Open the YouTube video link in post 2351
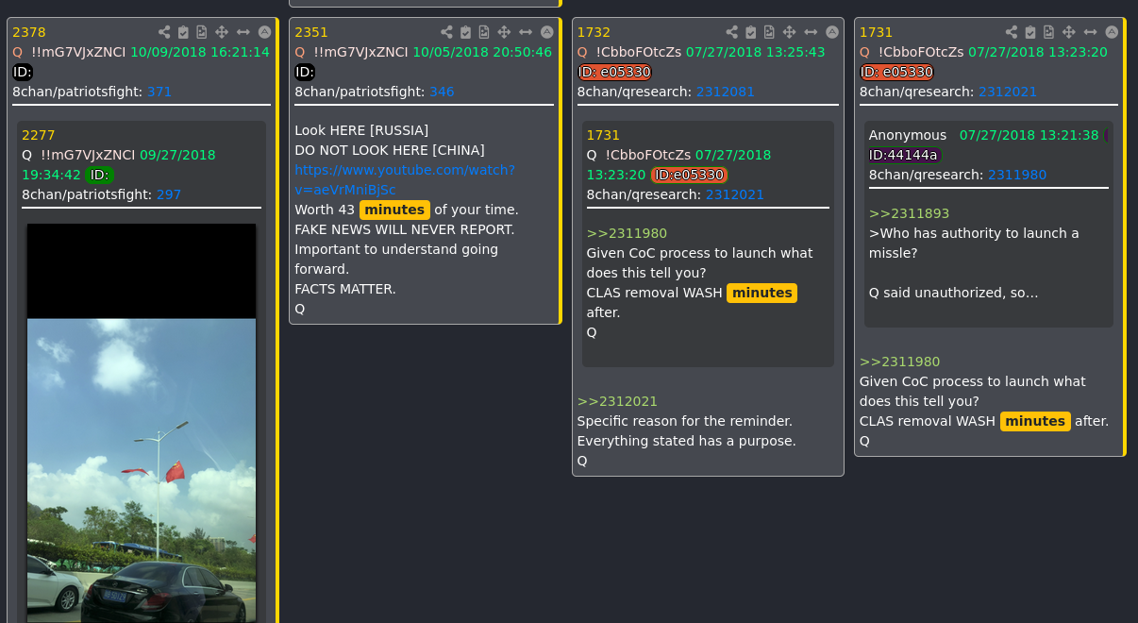The height and width of the screenshot is (623, 1138). click(x=405, y=179)
